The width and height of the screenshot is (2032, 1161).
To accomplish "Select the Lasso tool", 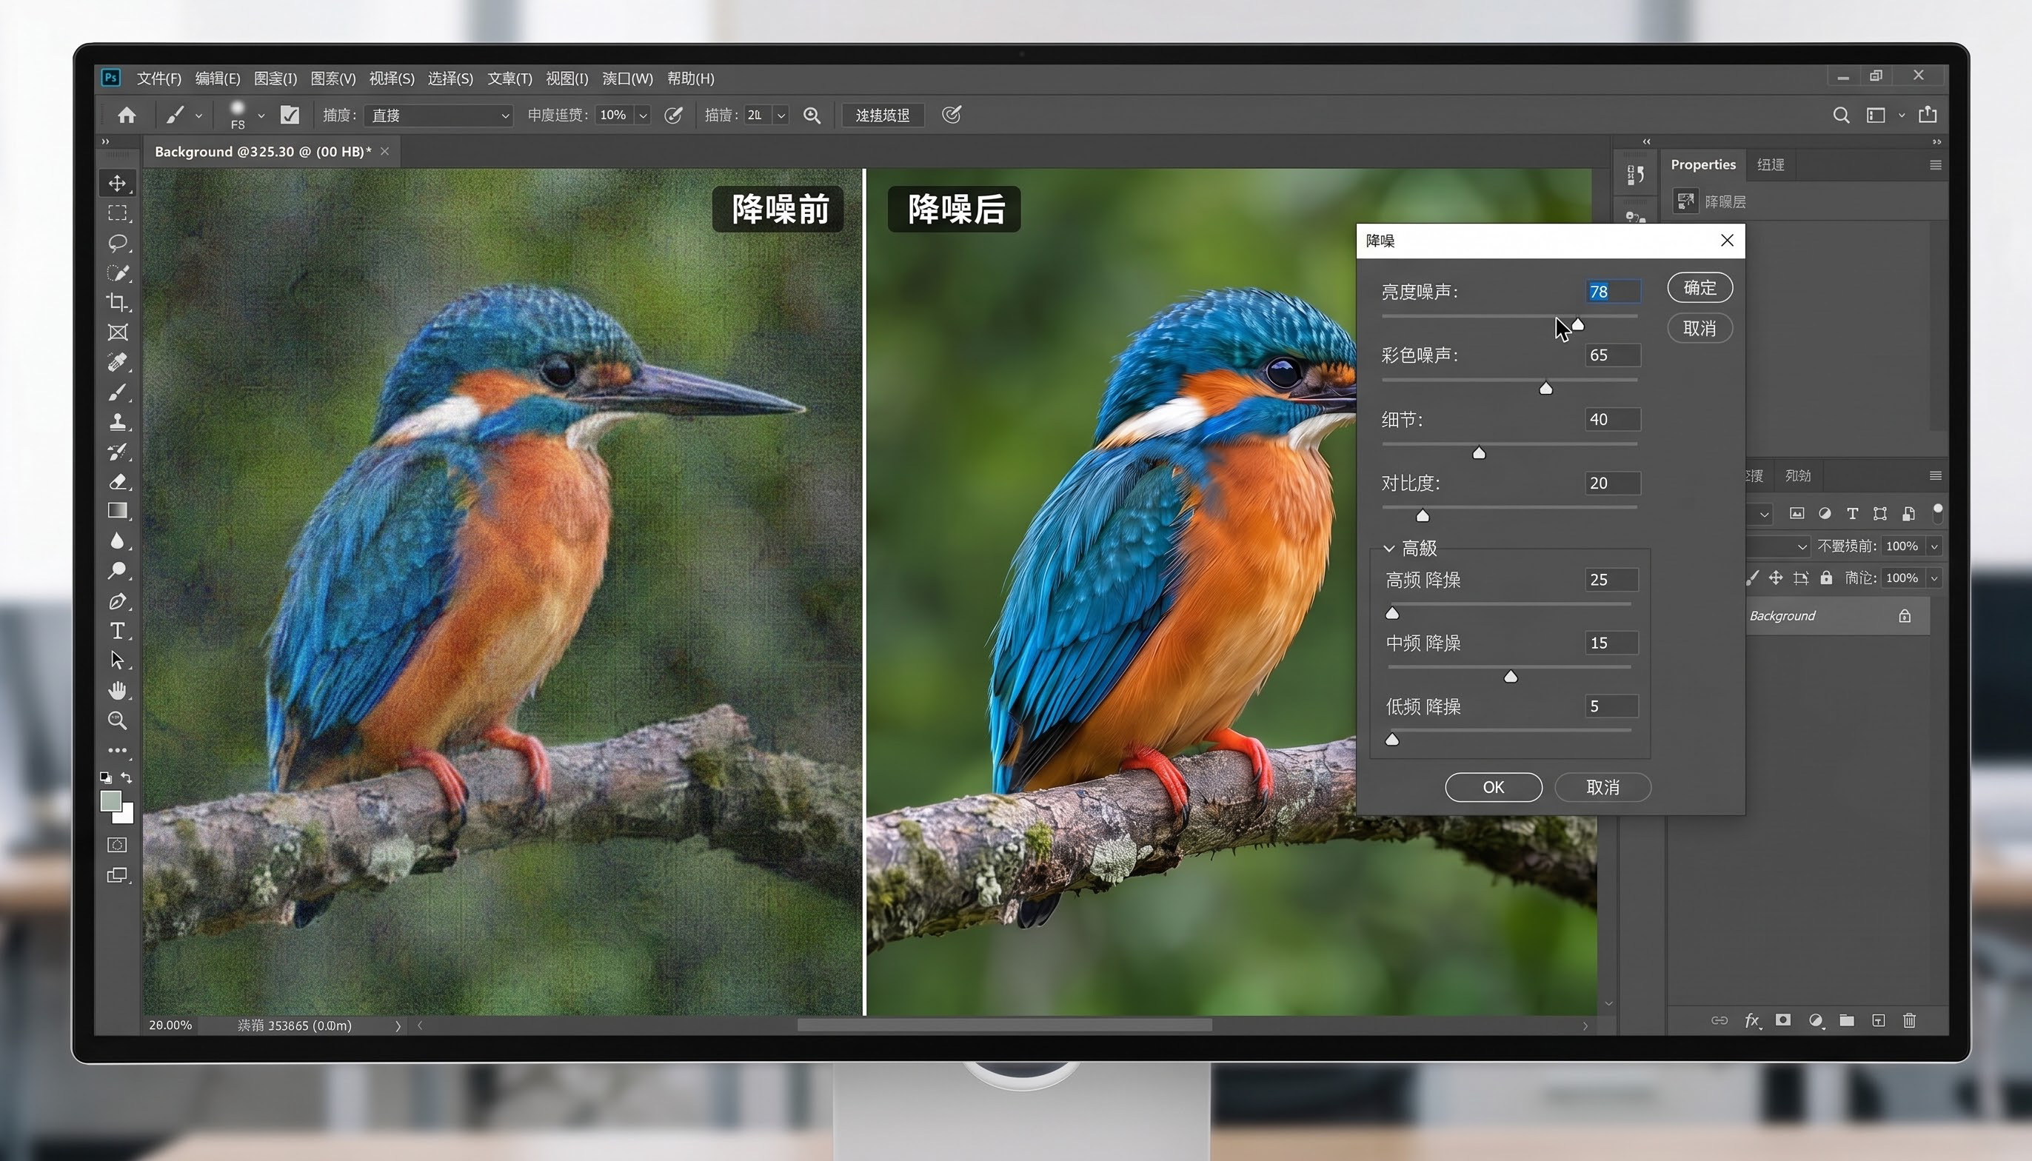I will pos(117,242).
